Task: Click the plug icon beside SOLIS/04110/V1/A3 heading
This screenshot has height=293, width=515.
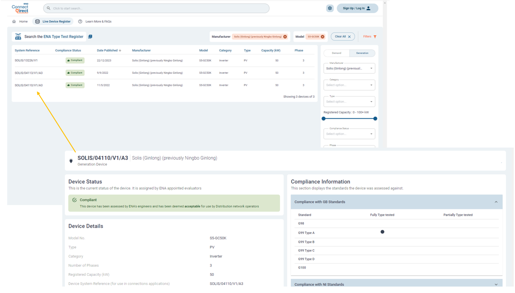Action: [x=71, y=161]
